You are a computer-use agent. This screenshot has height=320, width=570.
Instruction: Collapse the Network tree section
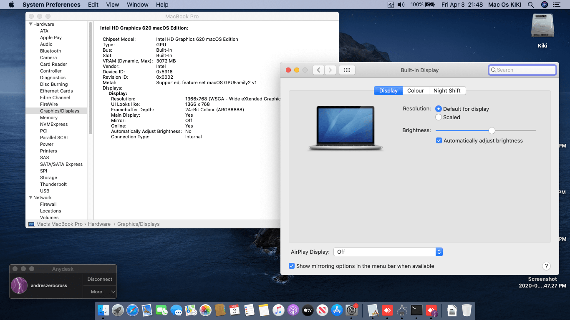(30, 197)
